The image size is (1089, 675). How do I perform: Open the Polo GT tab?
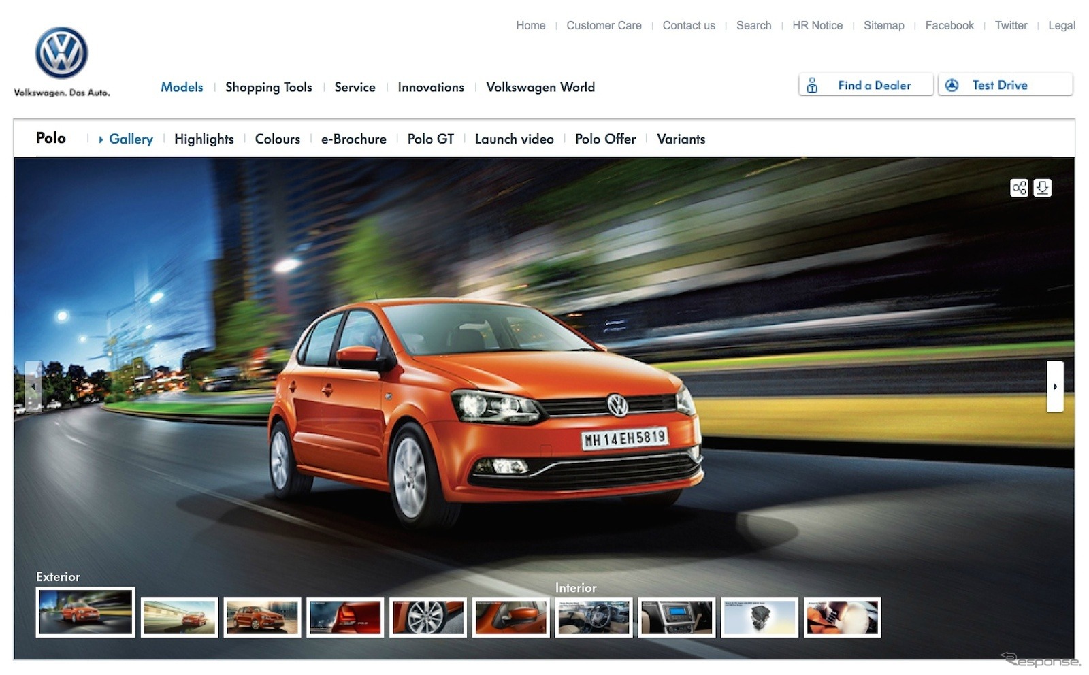click(430, 139)
